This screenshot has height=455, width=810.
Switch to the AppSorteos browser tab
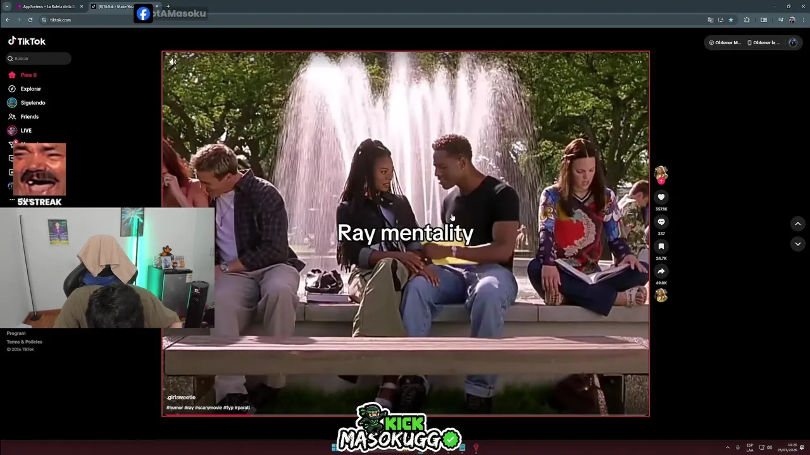point(49,6)
